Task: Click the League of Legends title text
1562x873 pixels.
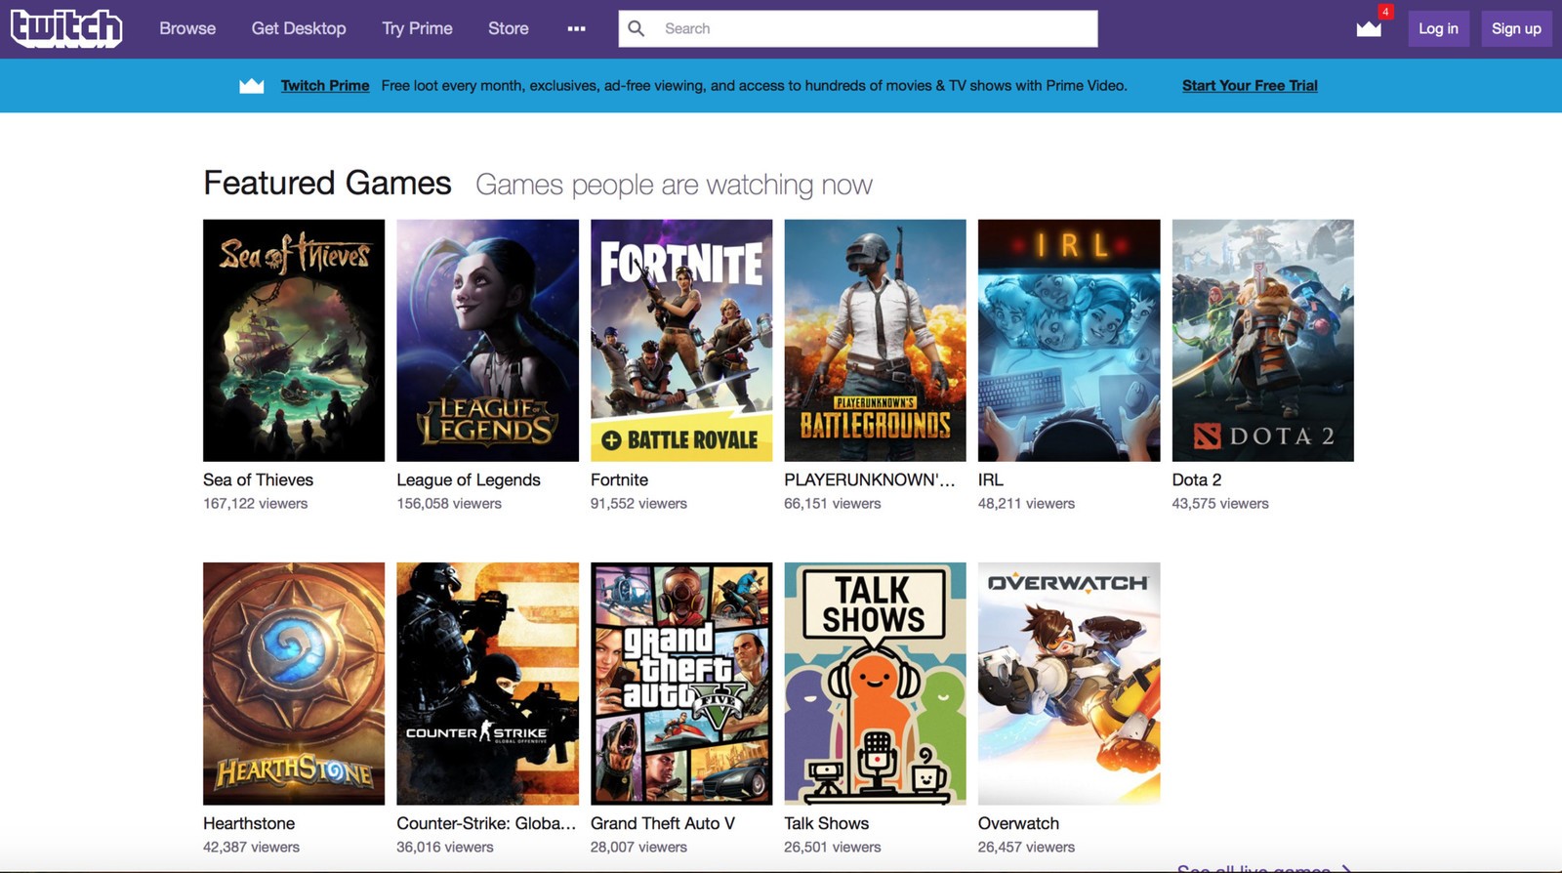Action: (x=469, y=479)
